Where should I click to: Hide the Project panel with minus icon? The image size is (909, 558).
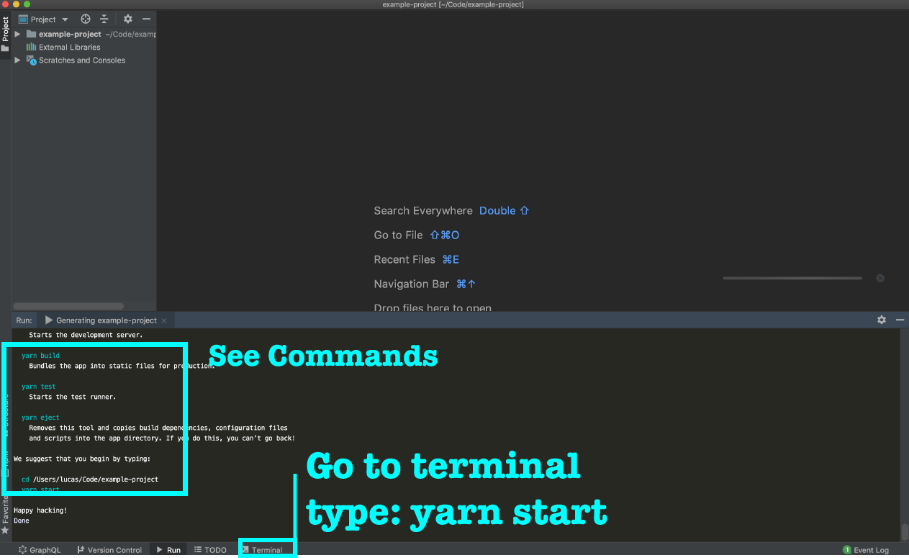pyautogui.click(x=146, y=19)
